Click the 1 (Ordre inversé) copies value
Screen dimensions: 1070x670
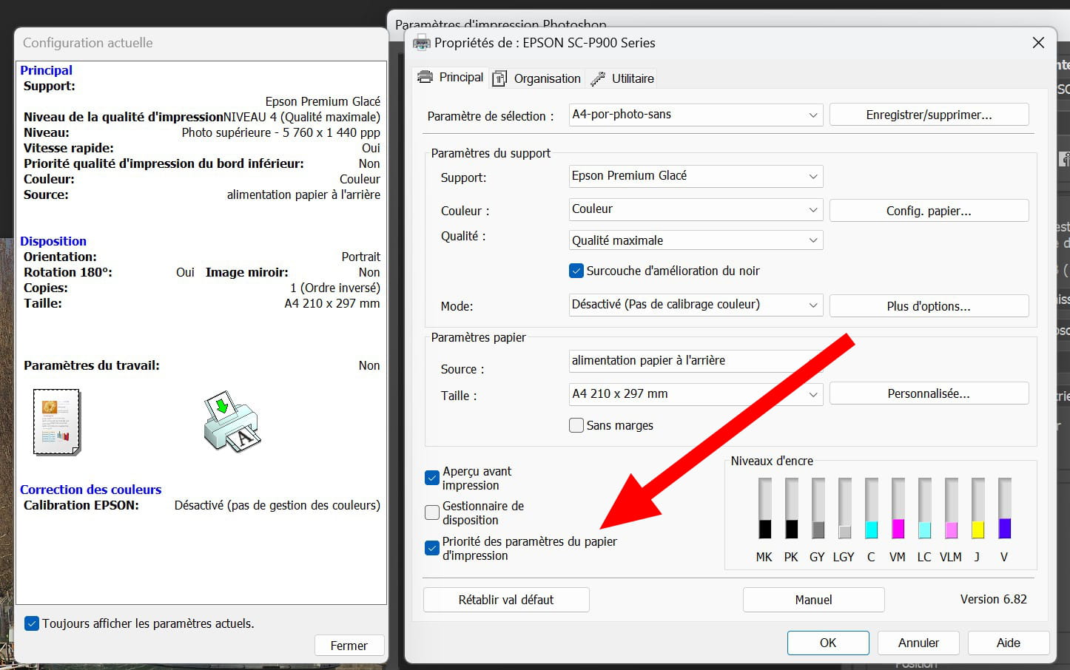click(335, 288)
